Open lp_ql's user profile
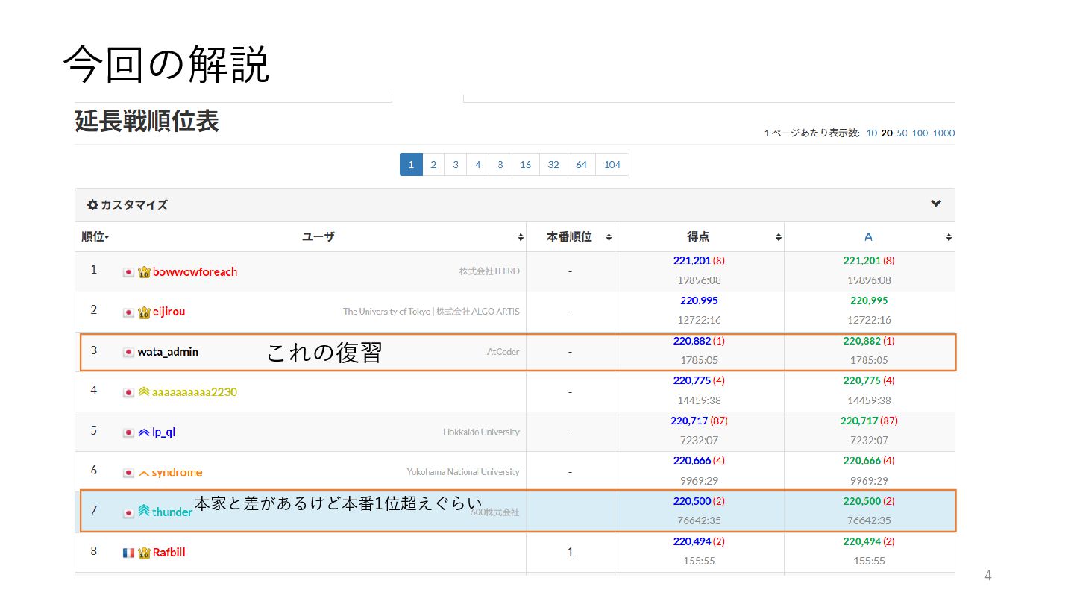Image resolution: width=1074 pixels, height=604 pixels. (163, 432)
